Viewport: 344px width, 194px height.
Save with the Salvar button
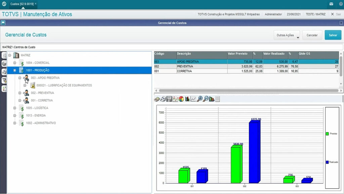click(333, 35)
